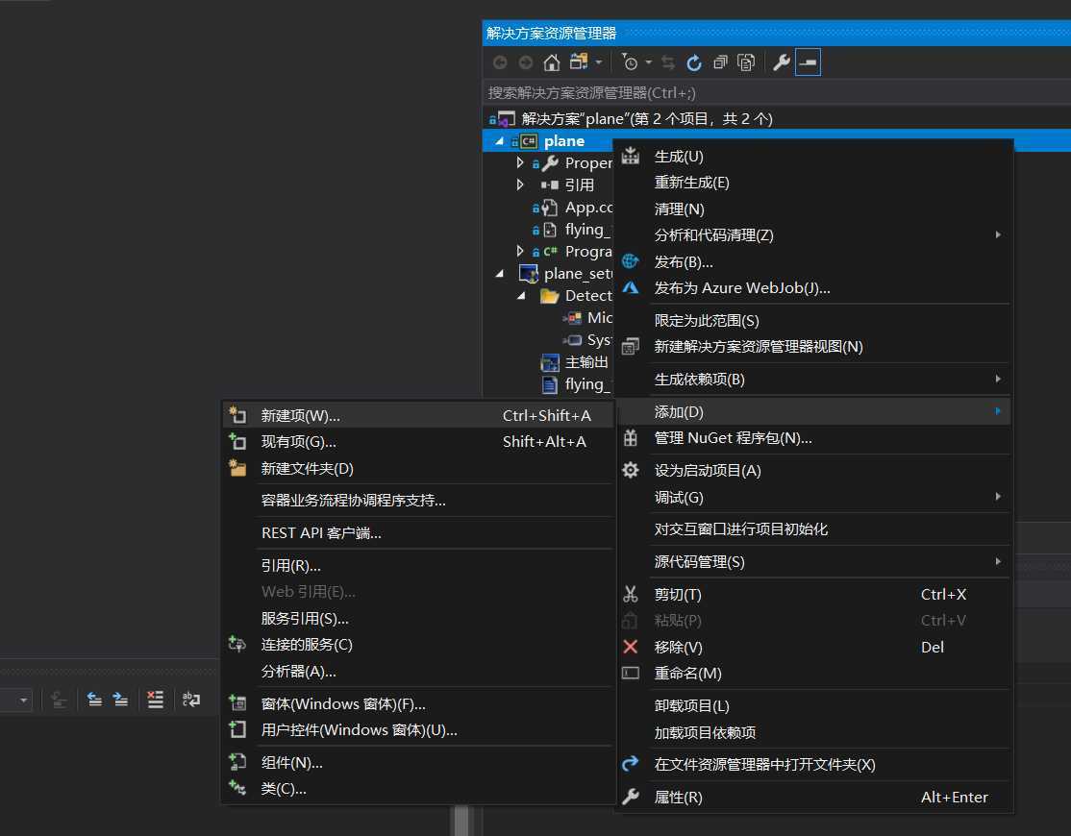The image size is (1071, 836).
Task: Click increase indent icon in bottom toolbar
Action: [x=120, y=700]
